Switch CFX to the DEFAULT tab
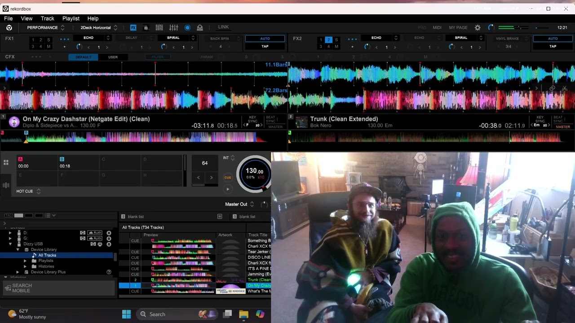575x323 pixels. [x=83, y=57]
